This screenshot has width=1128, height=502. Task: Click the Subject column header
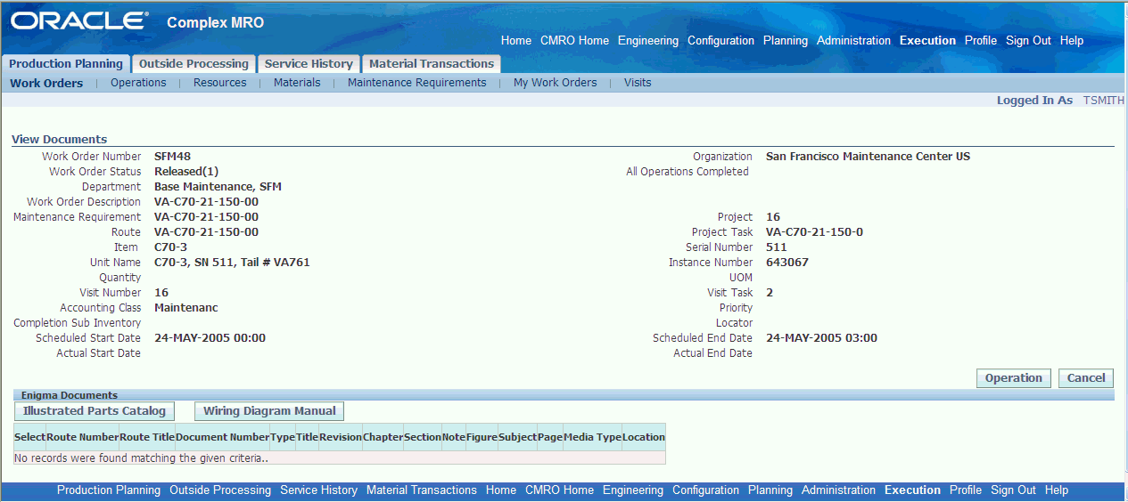[x=518, y=437]
